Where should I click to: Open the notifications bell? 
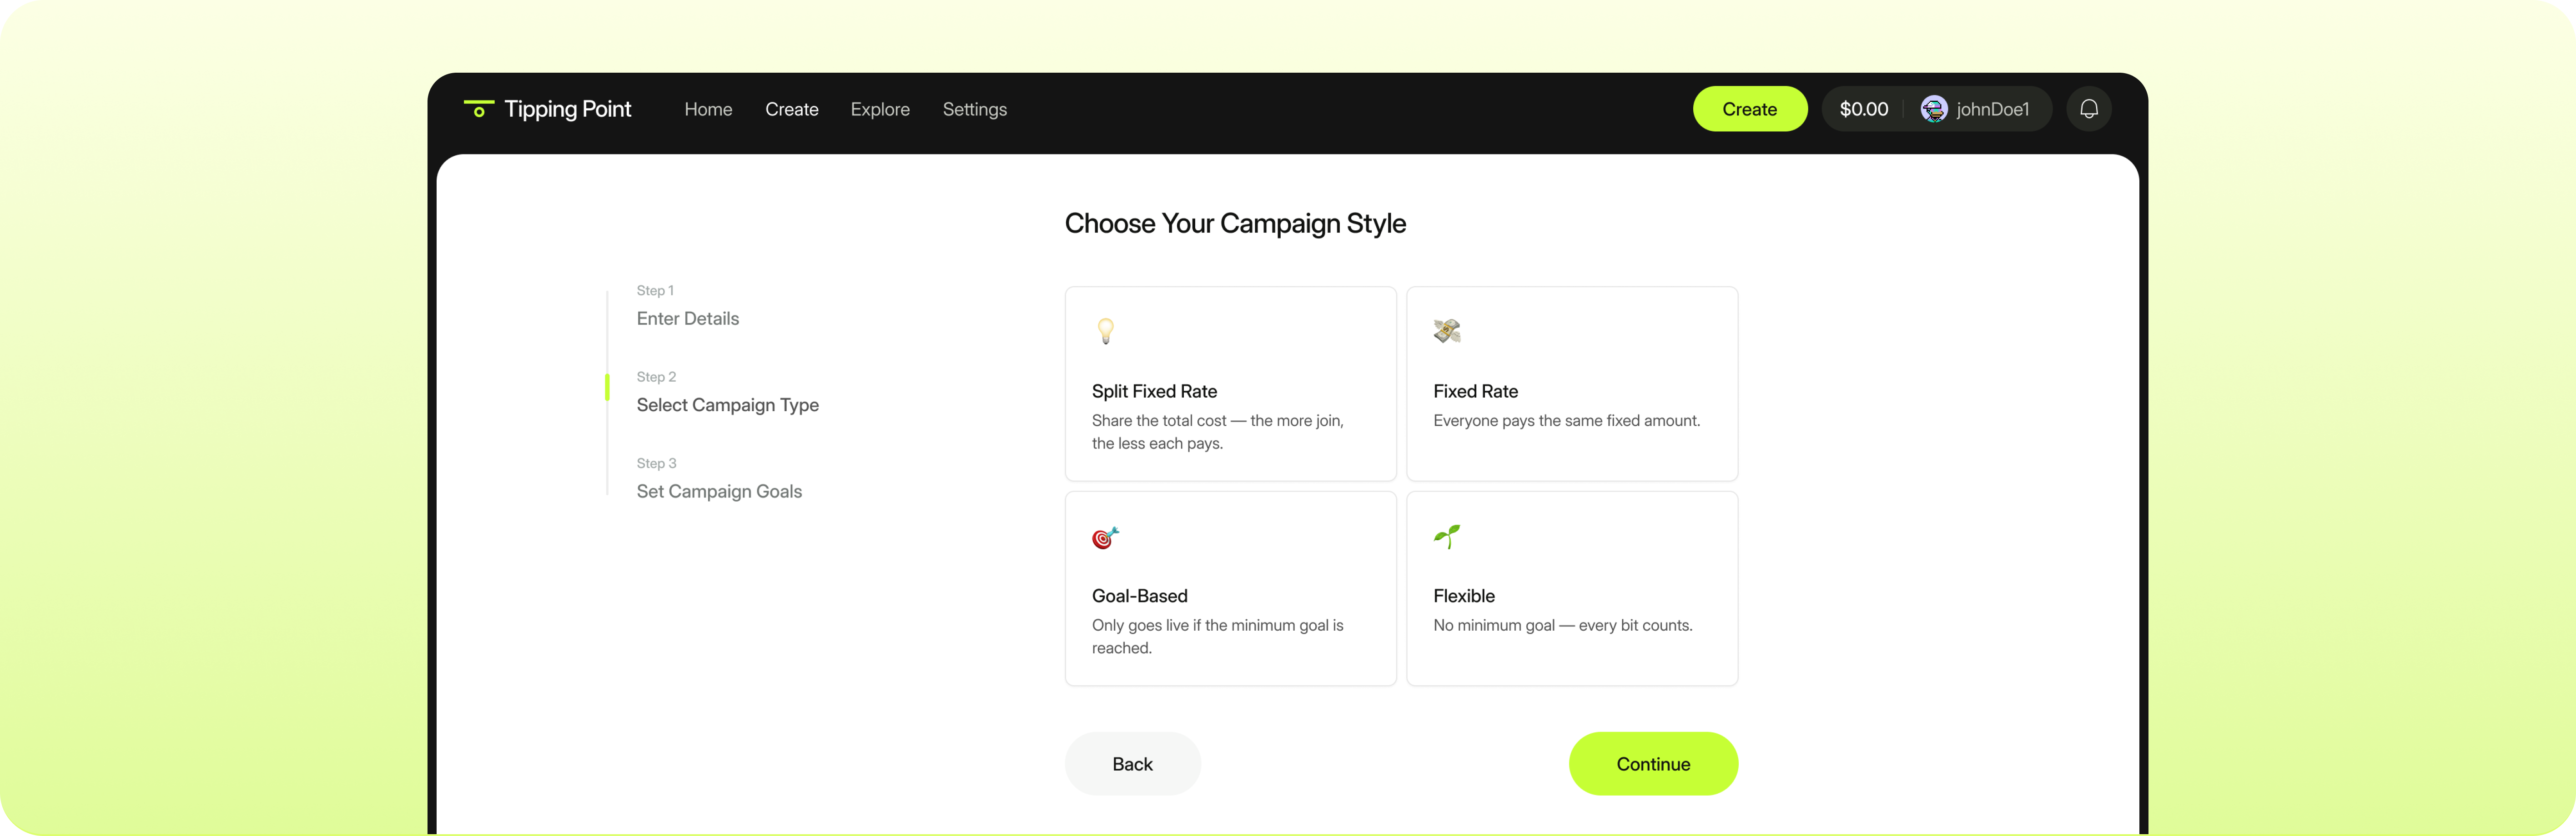pyautogui.click(x=2089, y=109)
